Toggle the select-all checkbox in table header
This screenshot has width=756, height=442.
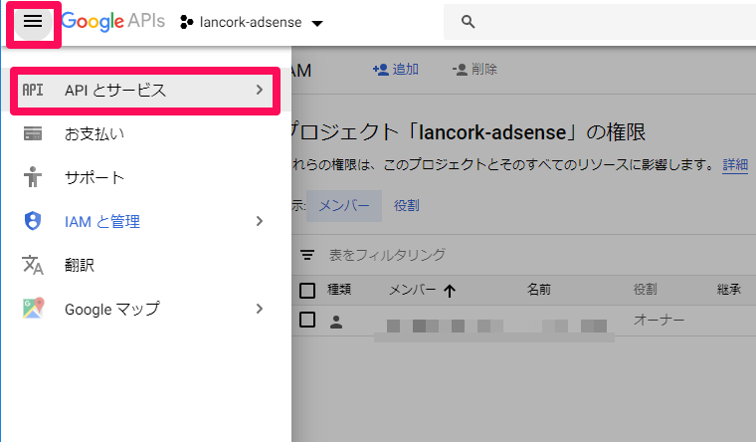[x=307, y=291]
